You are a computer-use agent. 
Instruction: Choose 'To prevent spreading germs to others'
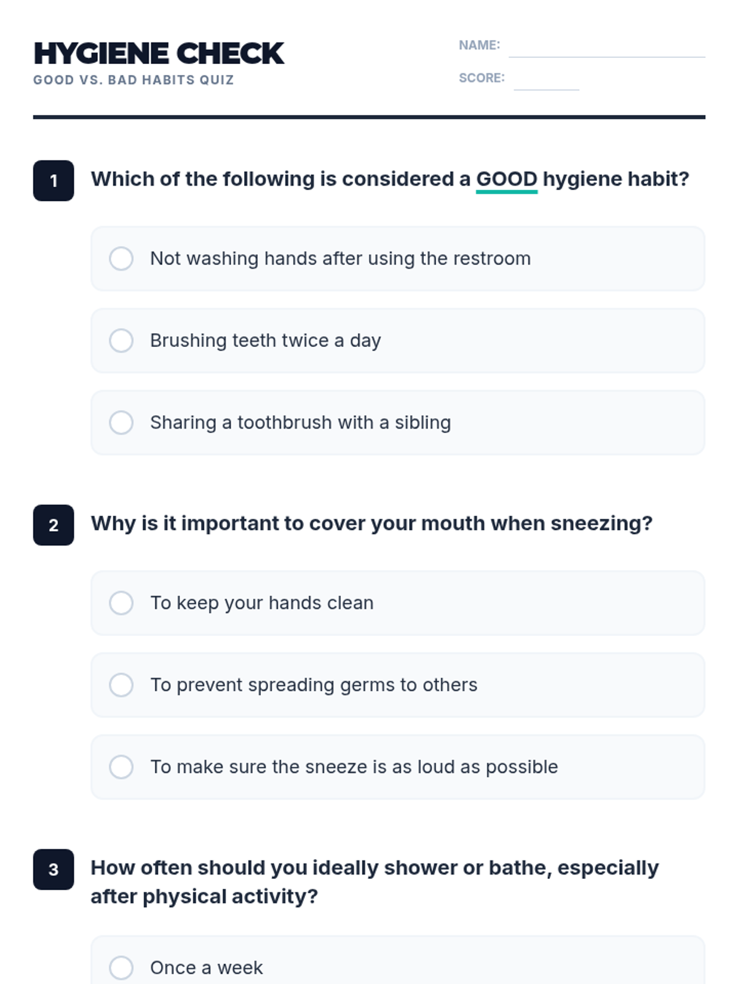[x=121, y=685]
